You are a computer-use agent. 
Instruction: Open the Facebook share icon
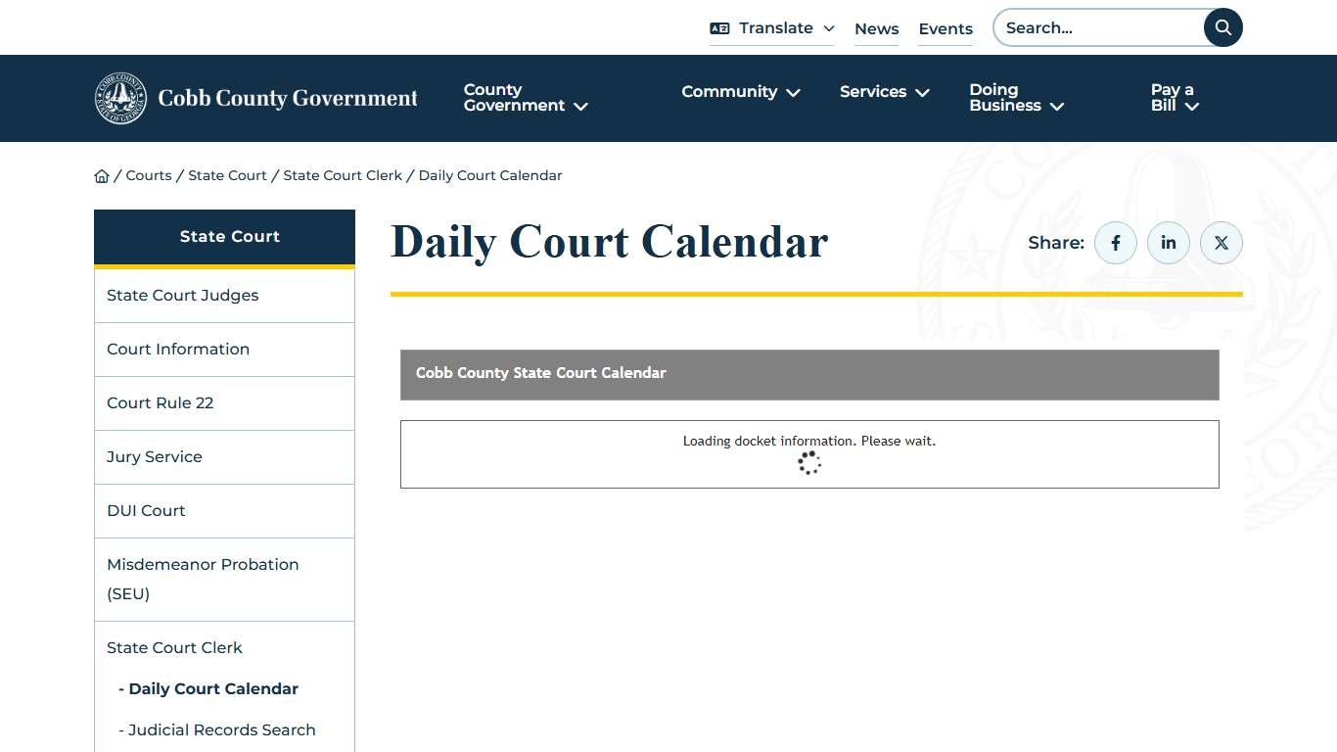pyautogui.click(x=1115, y=242)
